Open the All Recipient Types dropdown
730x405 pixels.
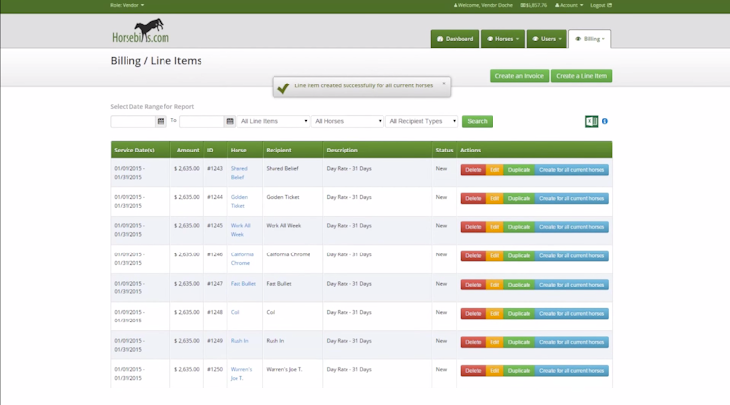point(421,121)
